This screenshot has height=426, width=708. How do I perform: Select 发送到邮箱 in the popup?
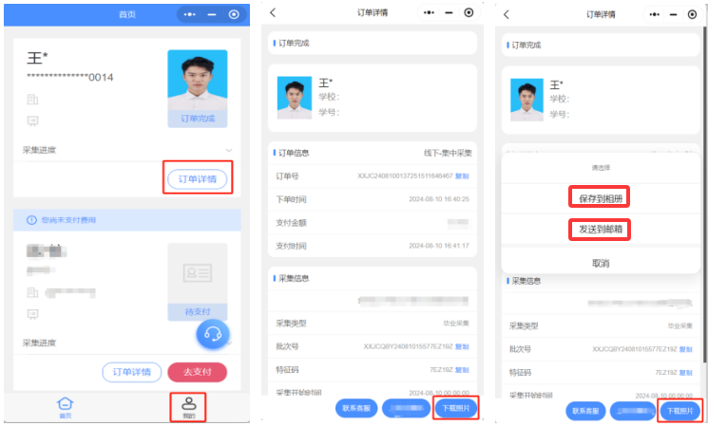click(x=602, y=230)
